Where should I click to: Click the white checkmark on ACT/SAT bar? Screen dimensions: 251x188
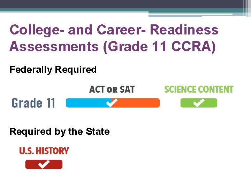point(112,103)
